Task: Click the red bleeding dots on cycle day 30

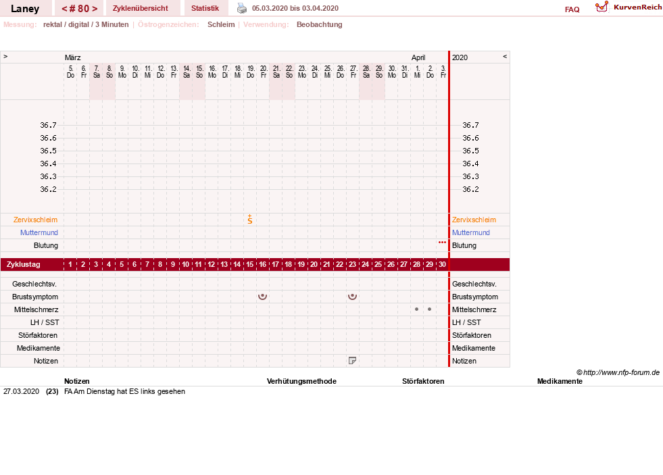Action: [x=442, y=243]
